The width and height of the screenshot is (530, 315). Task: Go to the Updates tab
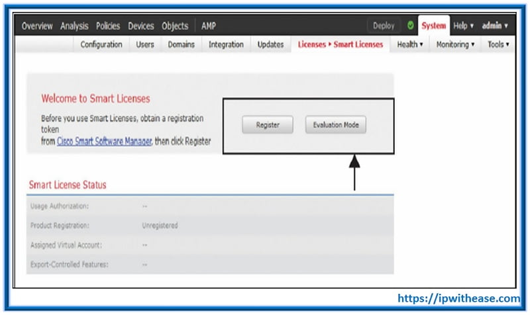point(270,44)
